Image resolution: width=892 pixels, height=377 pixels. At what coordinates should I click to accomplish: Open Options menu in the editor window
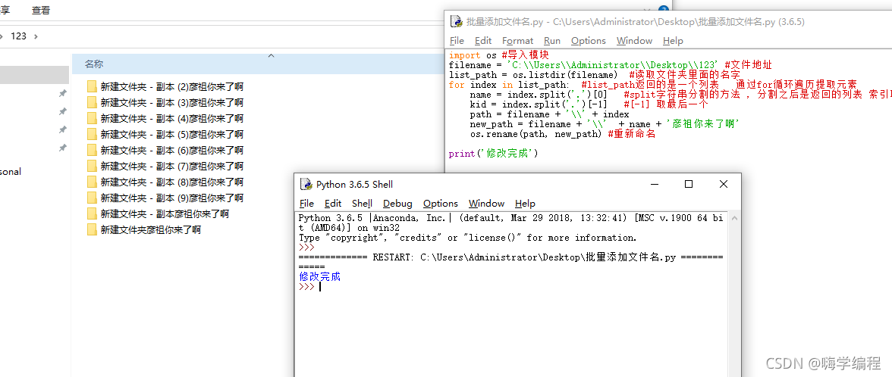tap(589, 41)
